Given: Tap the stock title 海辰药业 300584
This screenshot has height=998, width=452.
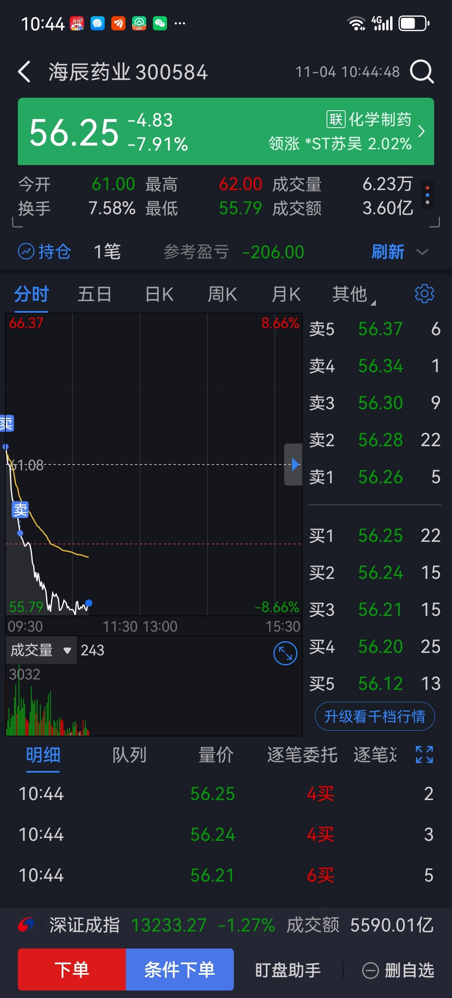Looking at the screenshot, I should [128, 72].
